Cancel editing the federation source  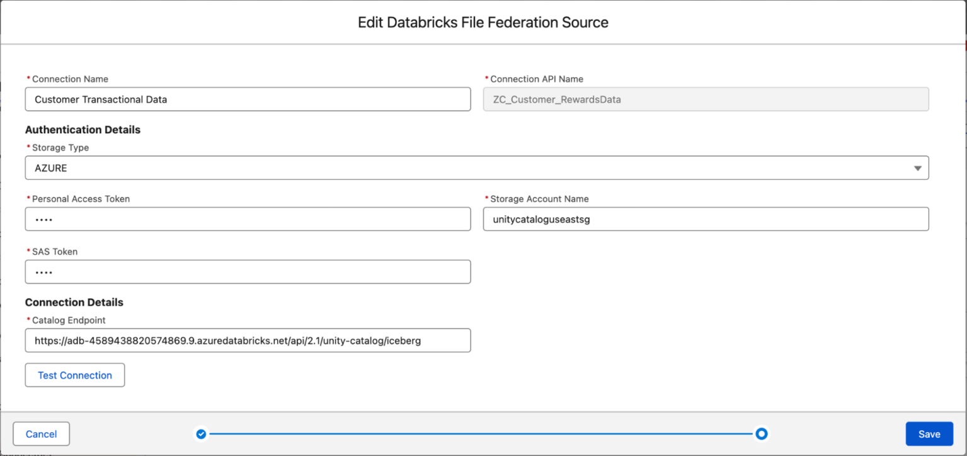click(x=41, y=433)
